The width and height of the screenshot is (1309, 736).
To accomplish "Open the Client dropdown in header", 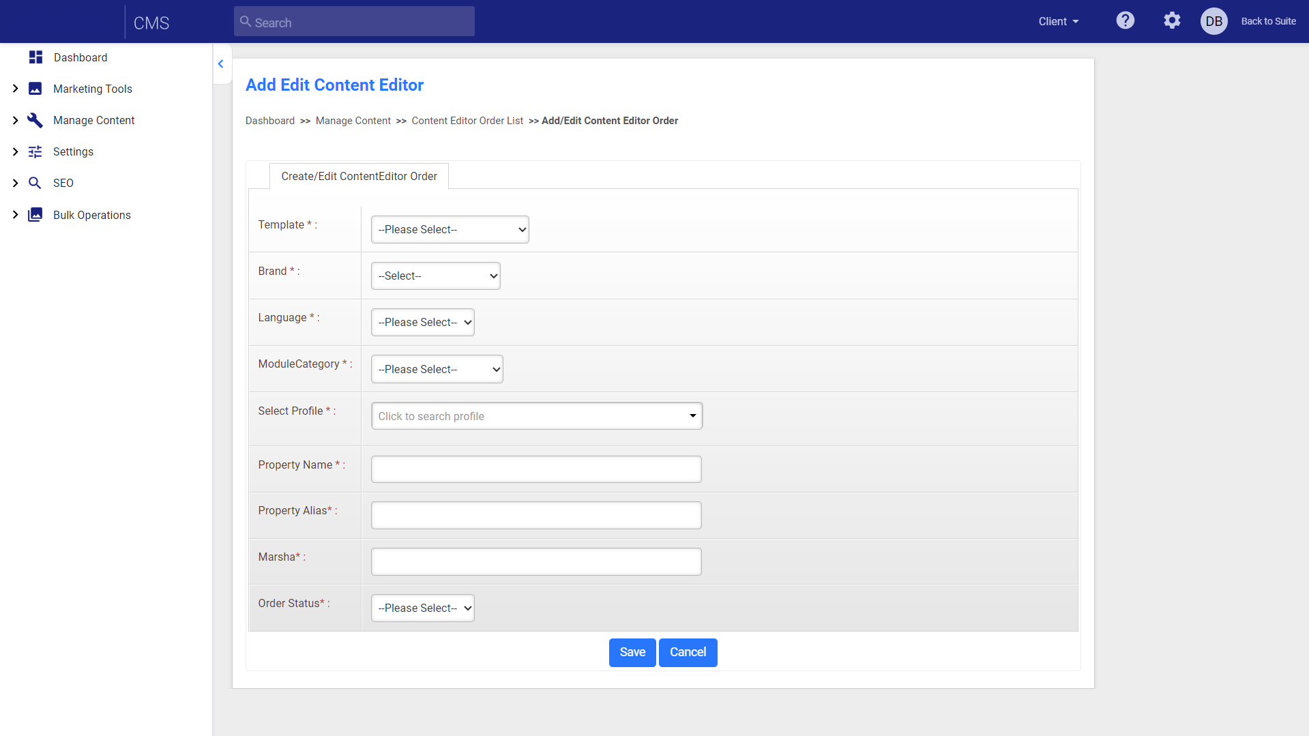I will point(1059,21).
